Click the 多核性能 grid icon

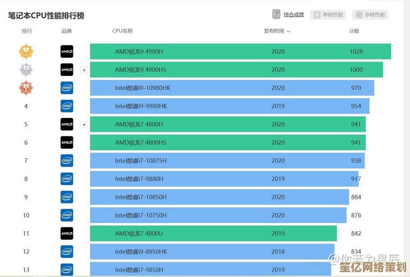click(x=359, y=15)
